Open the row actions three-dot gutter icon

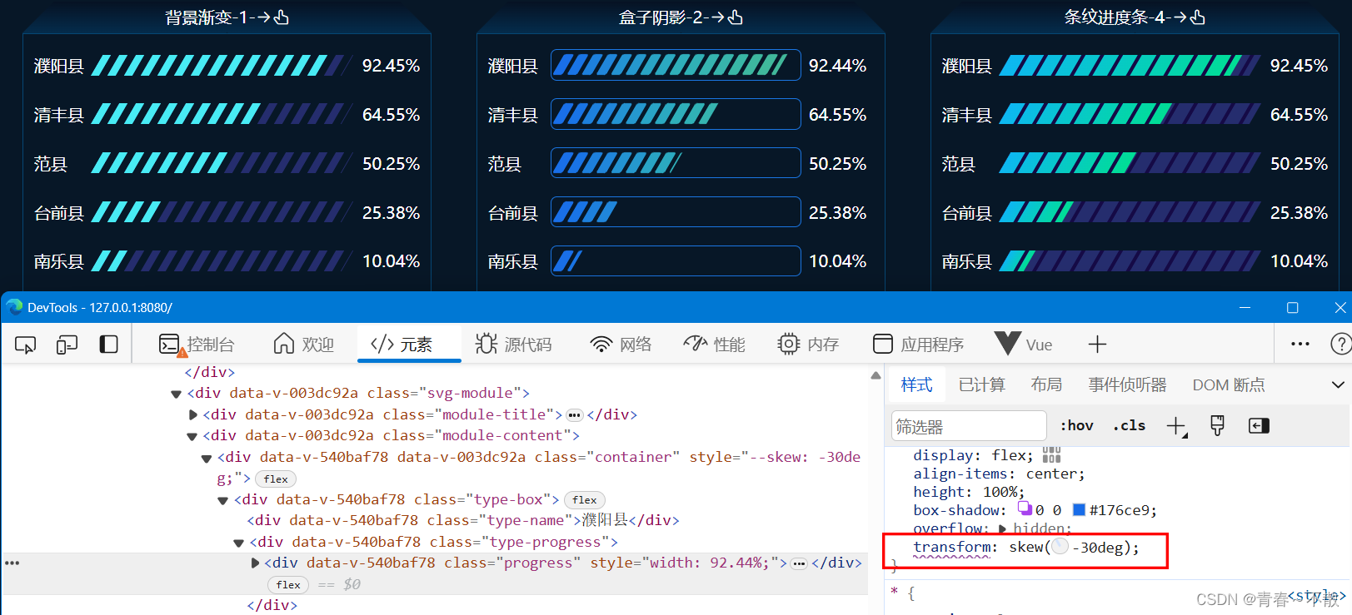tap(12, 563)
